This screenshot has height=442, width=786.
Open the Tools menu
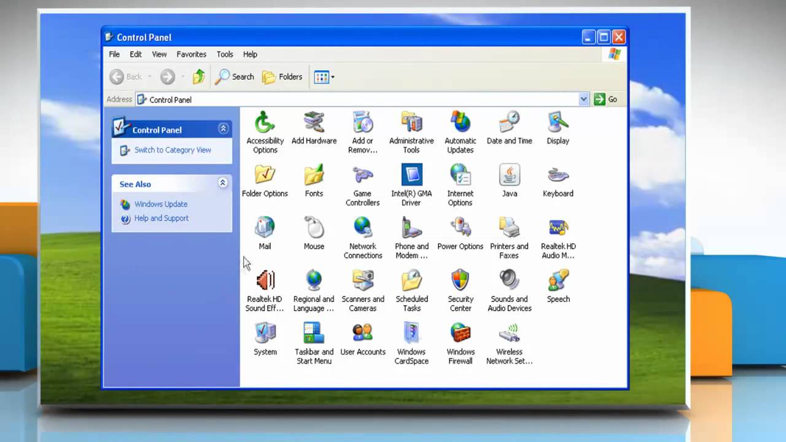(x=225, y=54)
